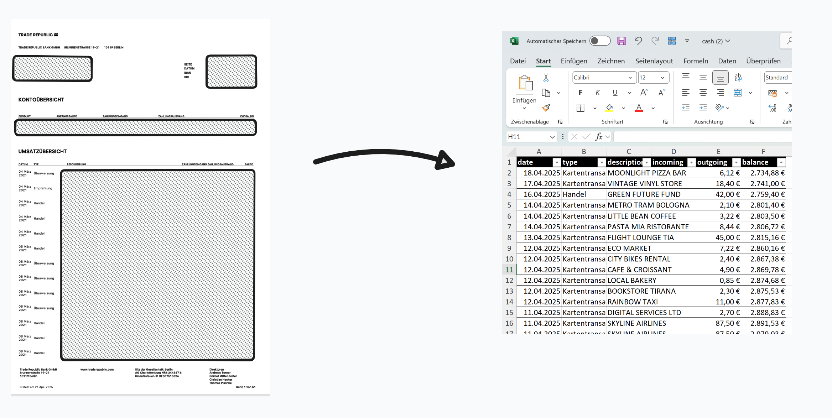This screenshot has height=418, width=832.
Task: Open the Calibri font name dropdown
Action: pyautogui.click(x=630, y=78)
